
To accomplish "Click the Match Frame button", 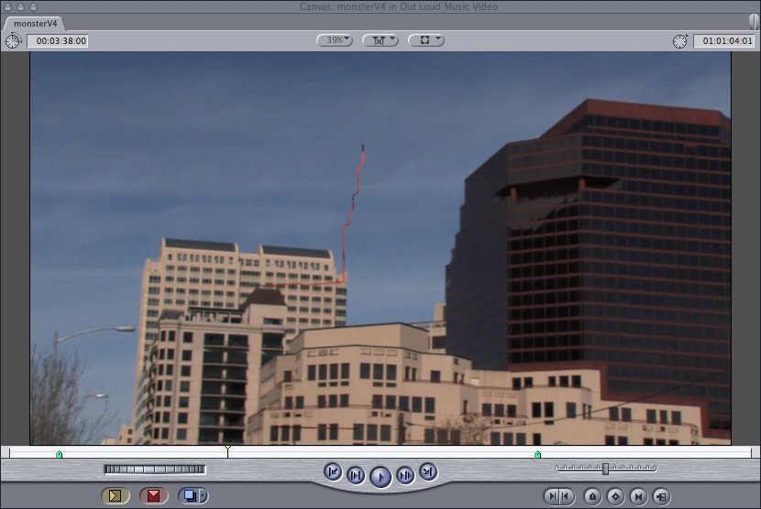I will 660,496.
